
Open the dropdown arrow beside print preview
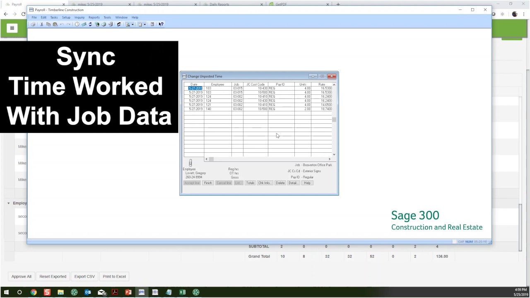[132, 24]
